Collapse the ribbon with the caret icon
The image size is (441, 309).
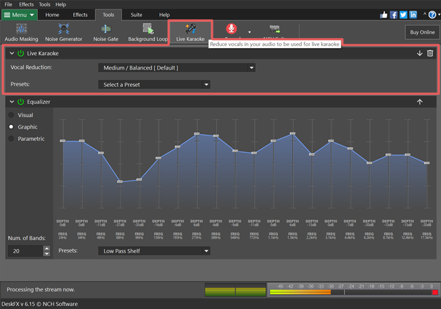(x=424, y=14)
